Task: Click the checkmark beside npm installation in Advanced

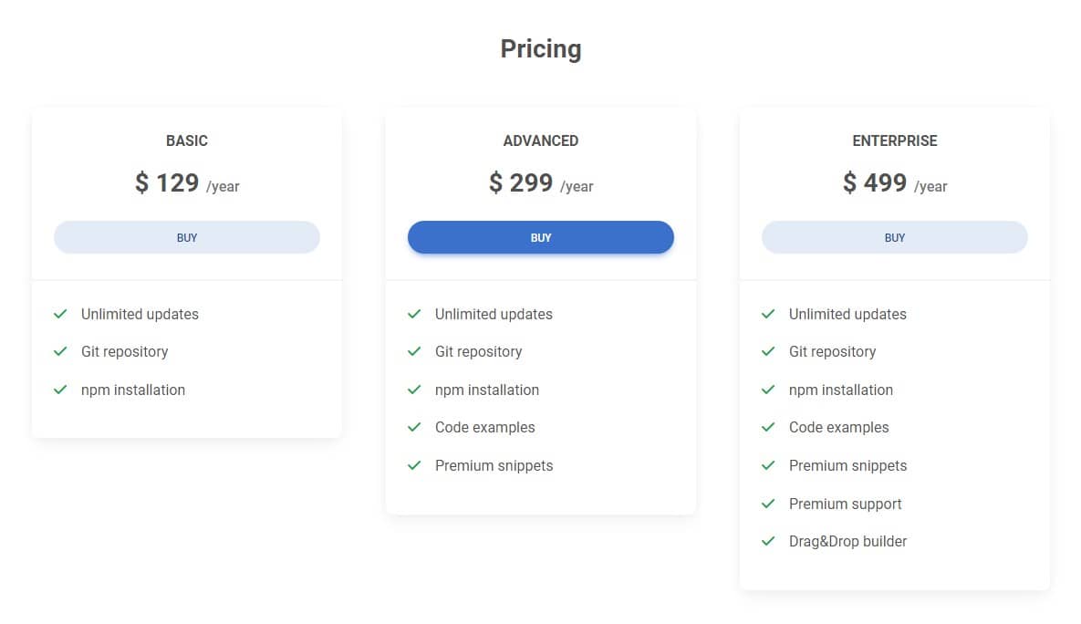Action: [x=414, y=390]
